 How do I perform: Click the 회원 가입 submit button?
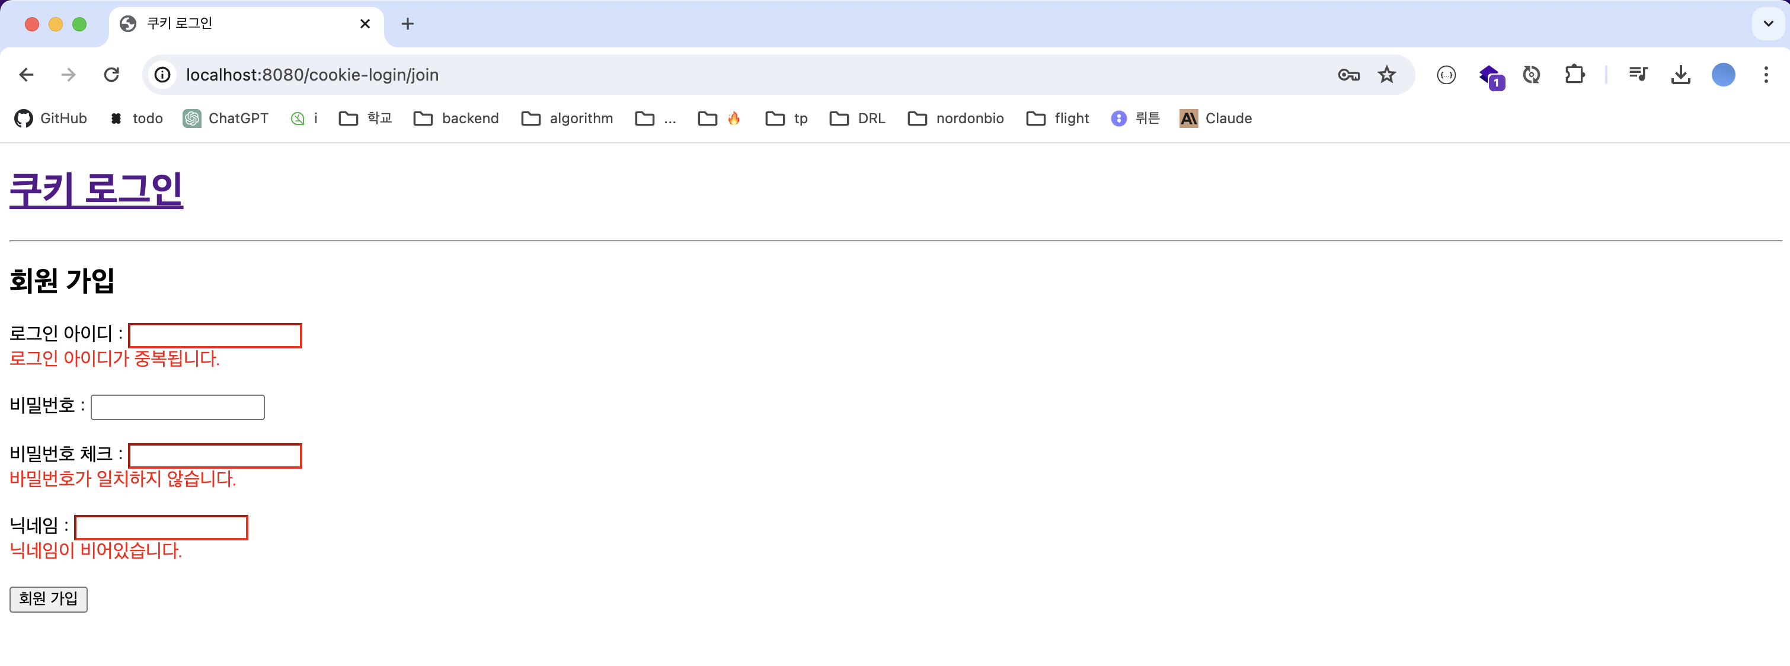48,598
